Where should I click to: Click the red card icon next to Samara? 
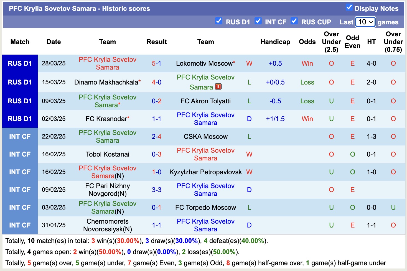(218, 87)
